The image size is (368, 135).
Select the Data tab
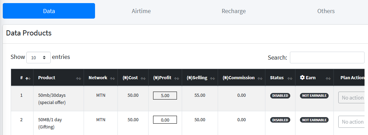(49, 11)
